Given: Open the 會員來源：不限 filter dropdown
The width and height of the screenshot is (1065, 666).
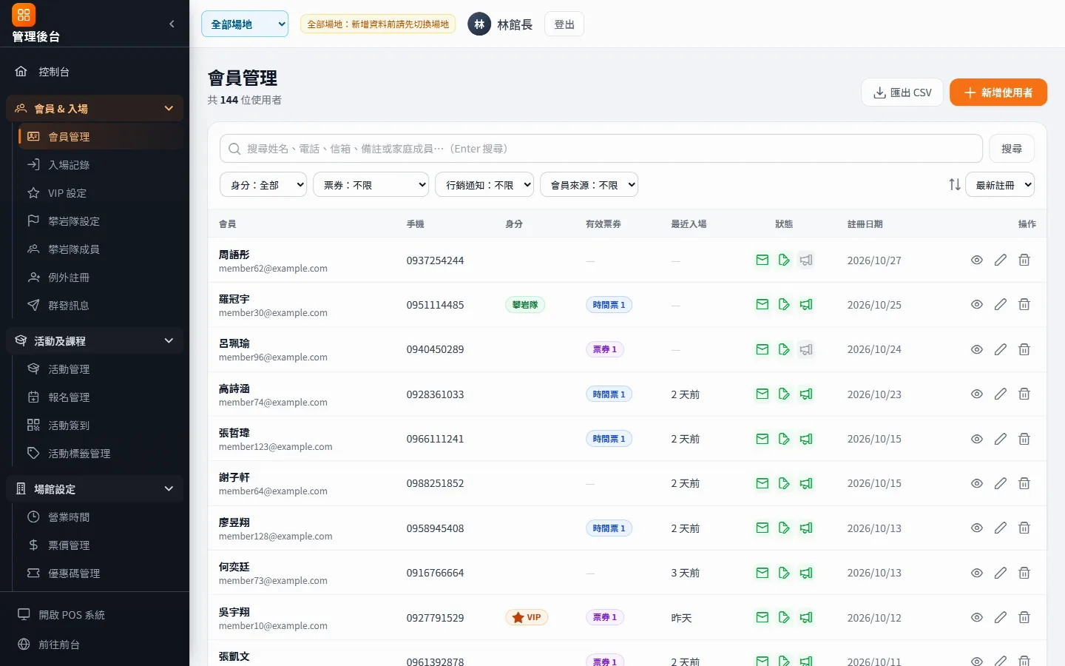Looking at the screenshot, I should (589, 185).
